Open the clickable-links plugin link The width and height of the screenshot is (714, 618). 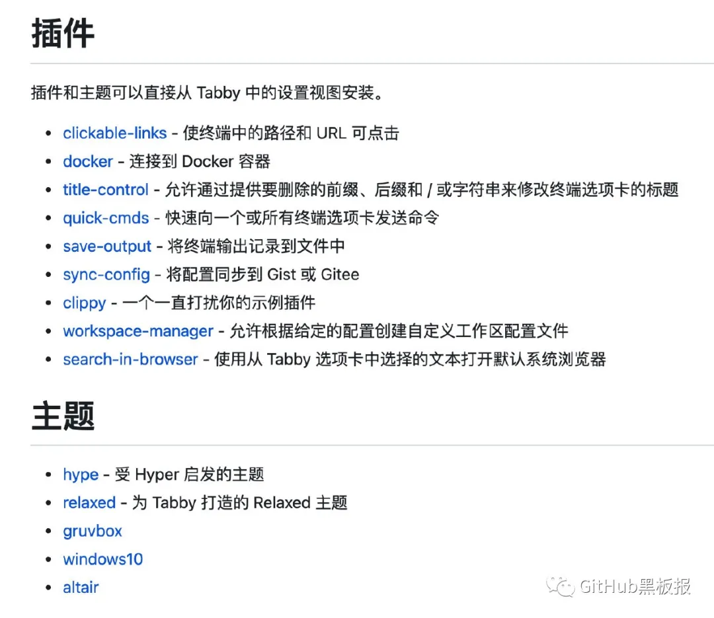[115, 133]
